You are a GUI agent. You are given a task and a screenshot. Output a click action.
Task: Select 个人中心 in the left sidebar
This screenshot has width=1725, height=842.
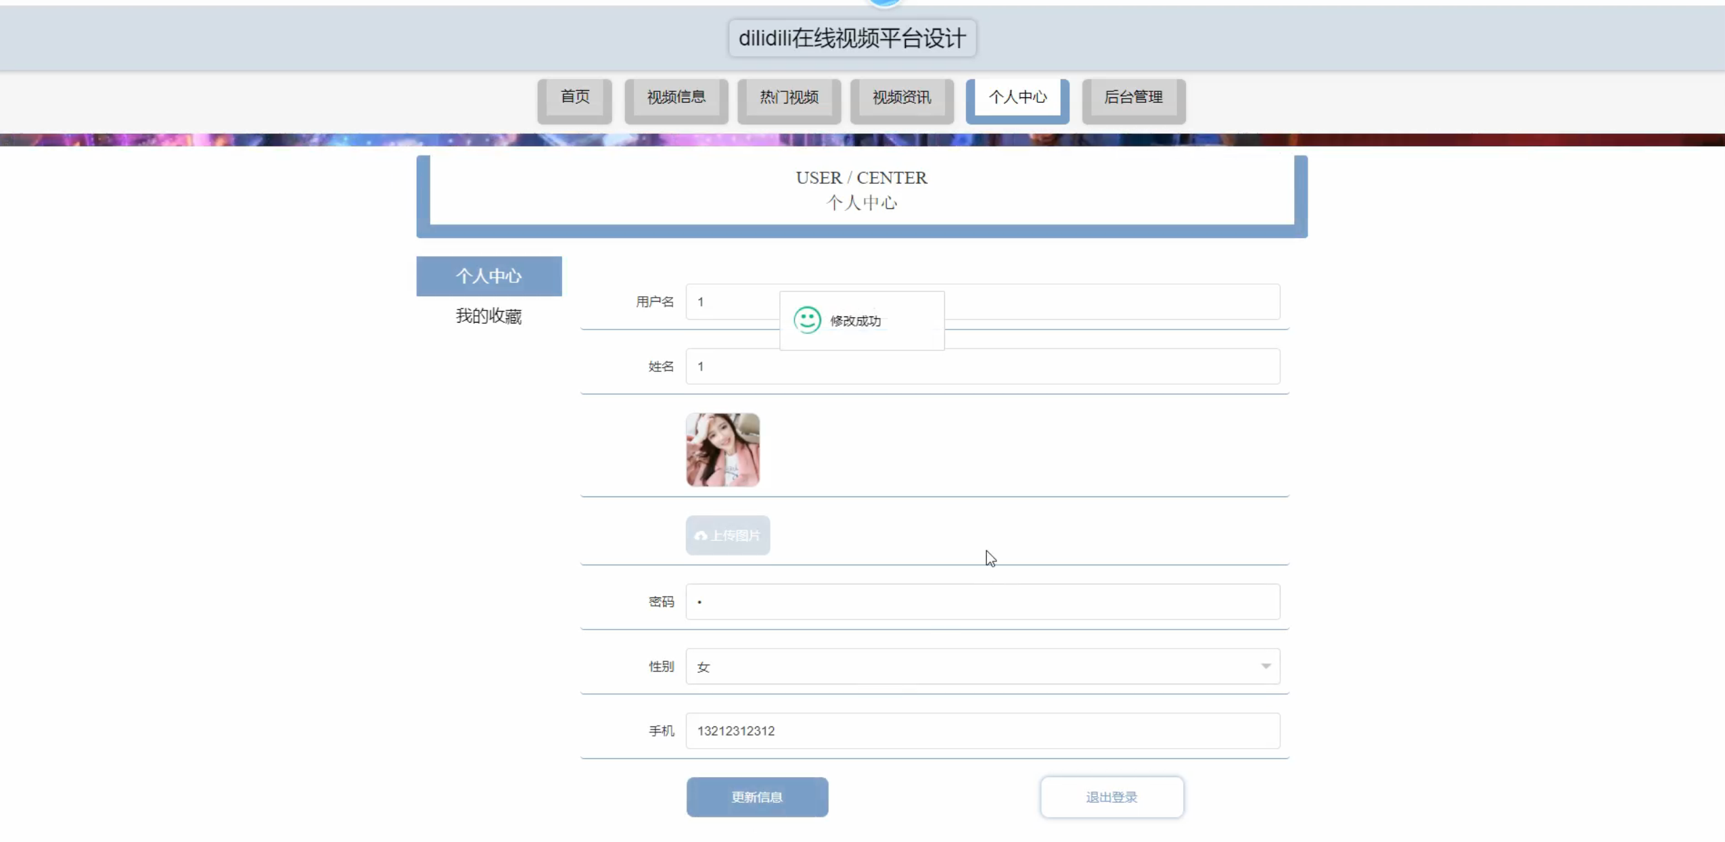point(488,276)
